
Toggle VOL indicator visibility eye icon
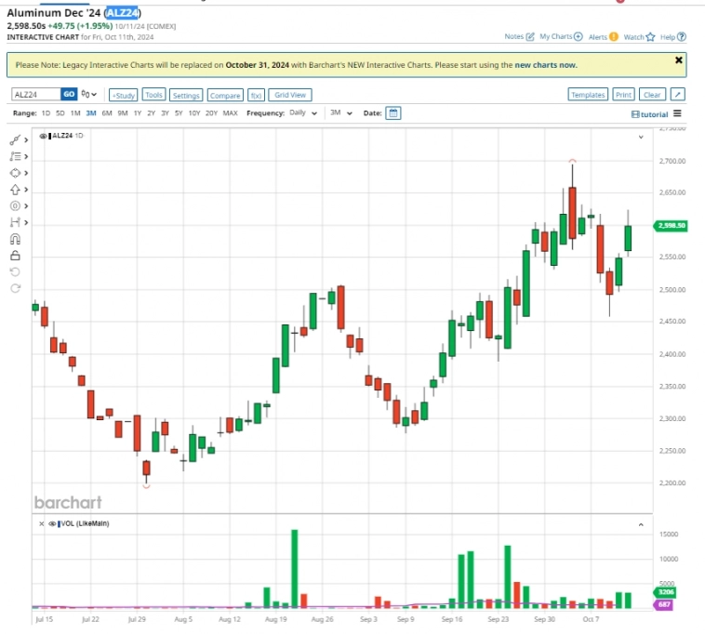53,525
